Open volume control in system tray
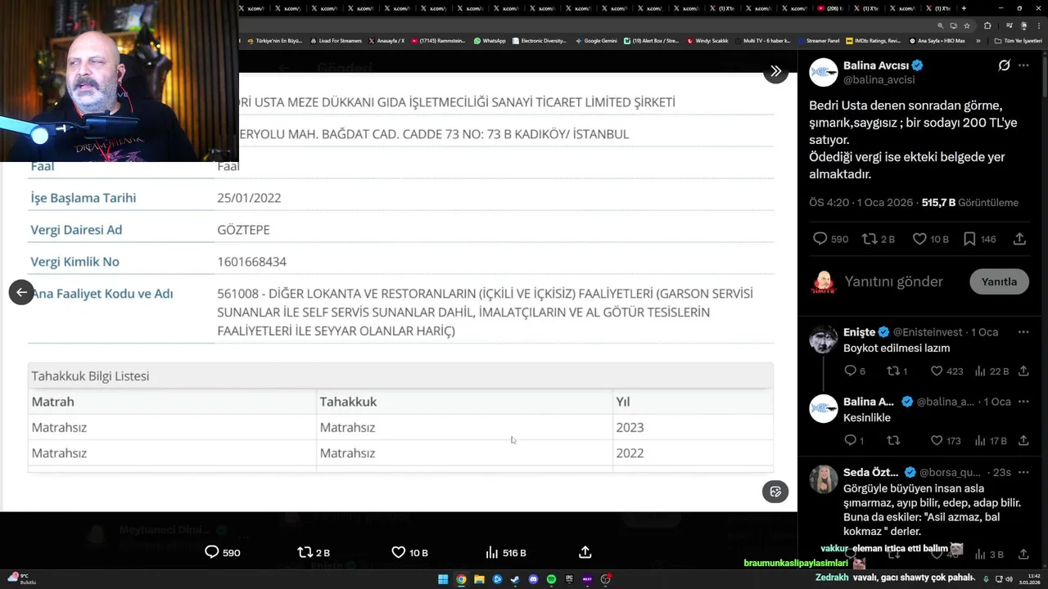 click(1009, 579)
